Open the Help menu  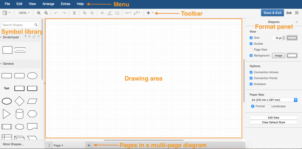[80, 4]
